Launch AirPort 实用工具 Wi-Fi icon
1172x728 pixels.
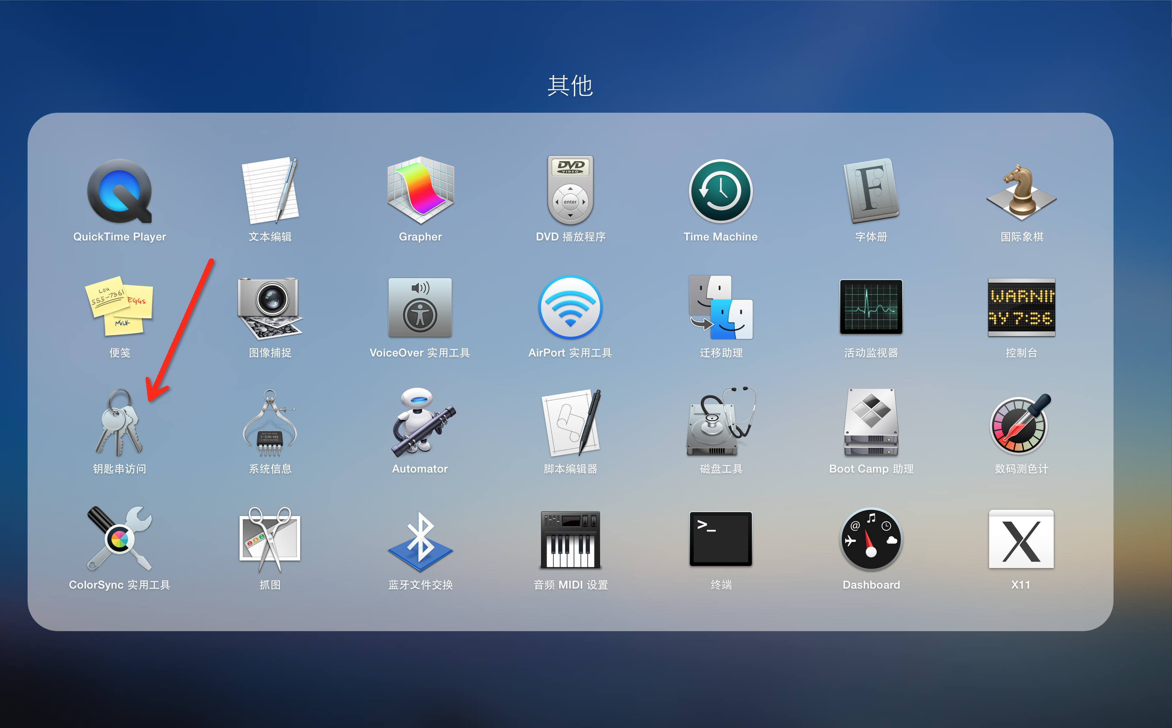tap(571, 307)
